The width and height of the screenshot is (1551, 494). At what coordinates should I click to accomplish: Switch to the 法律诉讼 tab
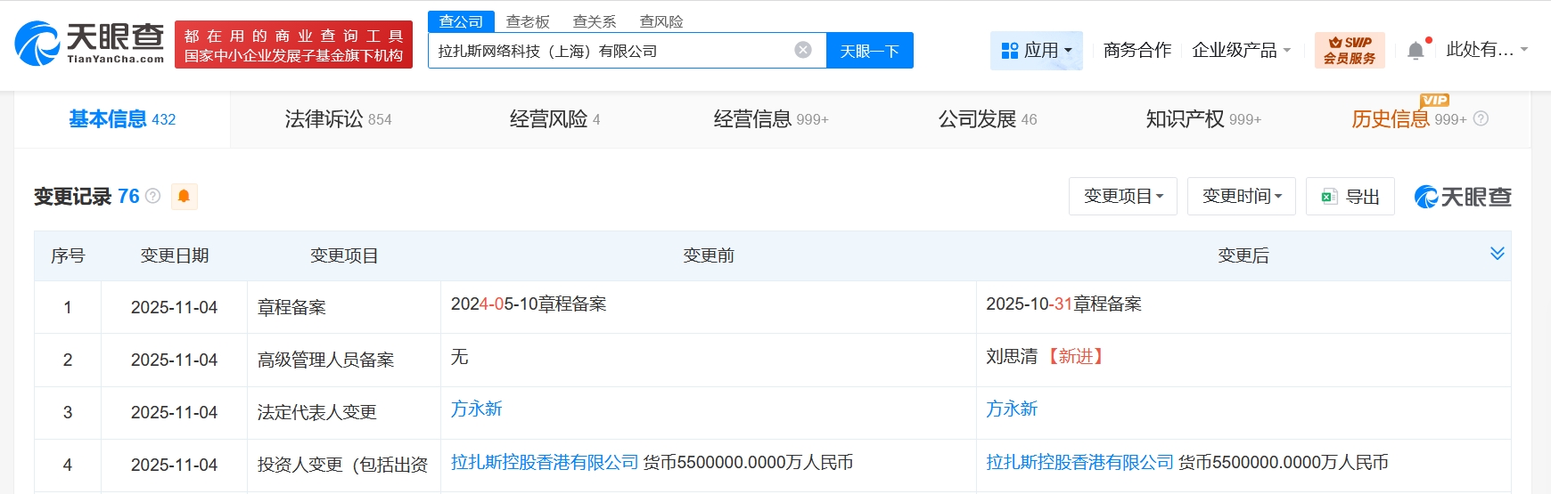point(338,119)
